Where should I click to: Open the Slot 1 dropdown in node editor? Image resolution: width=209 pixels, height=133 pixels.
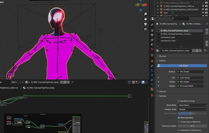click(x=17, y=82)
